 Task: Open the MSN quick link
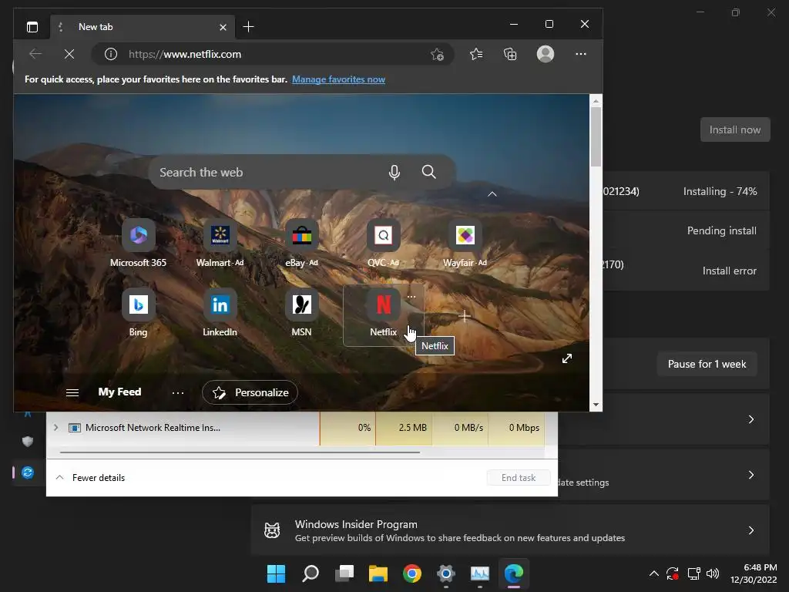[x=302, y=313]
